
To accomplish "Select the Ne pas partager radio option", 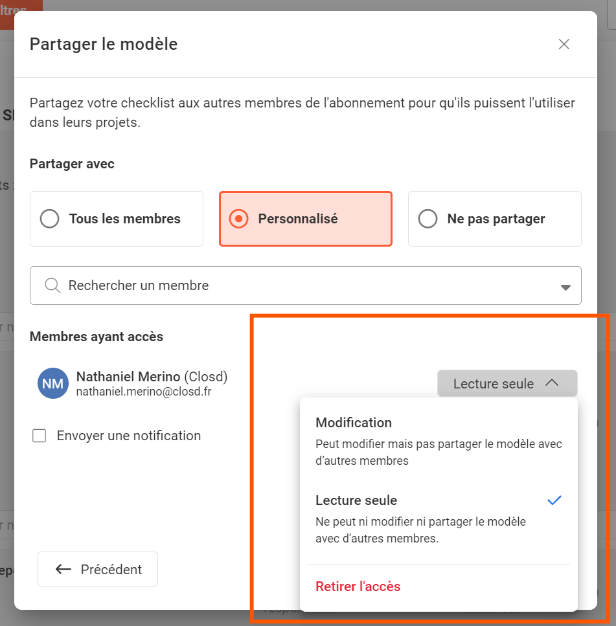I will [428, 219].
